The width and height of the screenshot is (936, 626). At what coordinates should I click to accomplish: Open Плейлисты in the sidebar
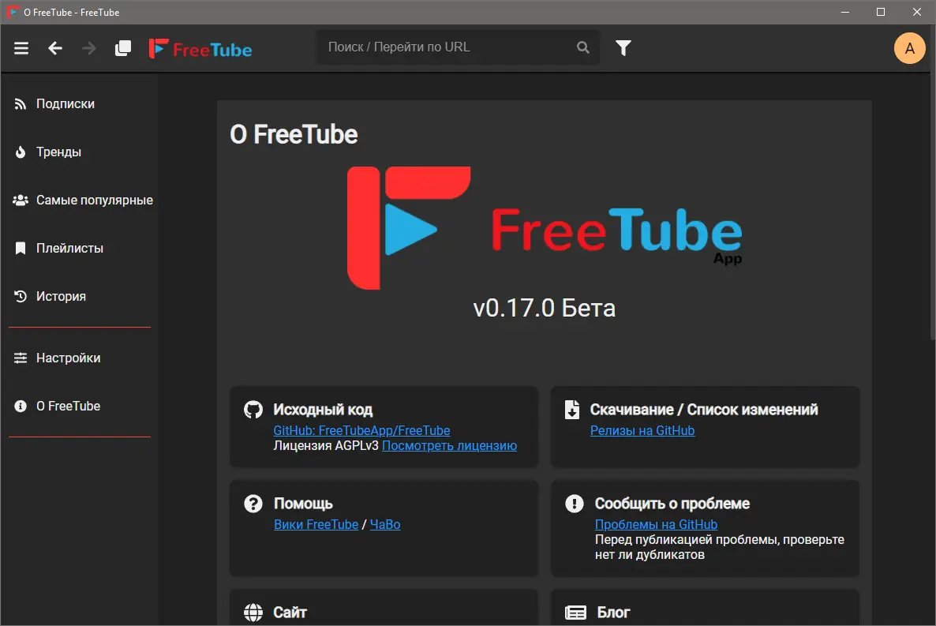[80, 248]
